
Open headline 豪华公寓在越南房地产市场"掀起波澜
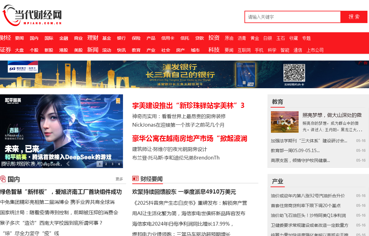[190, 138]
